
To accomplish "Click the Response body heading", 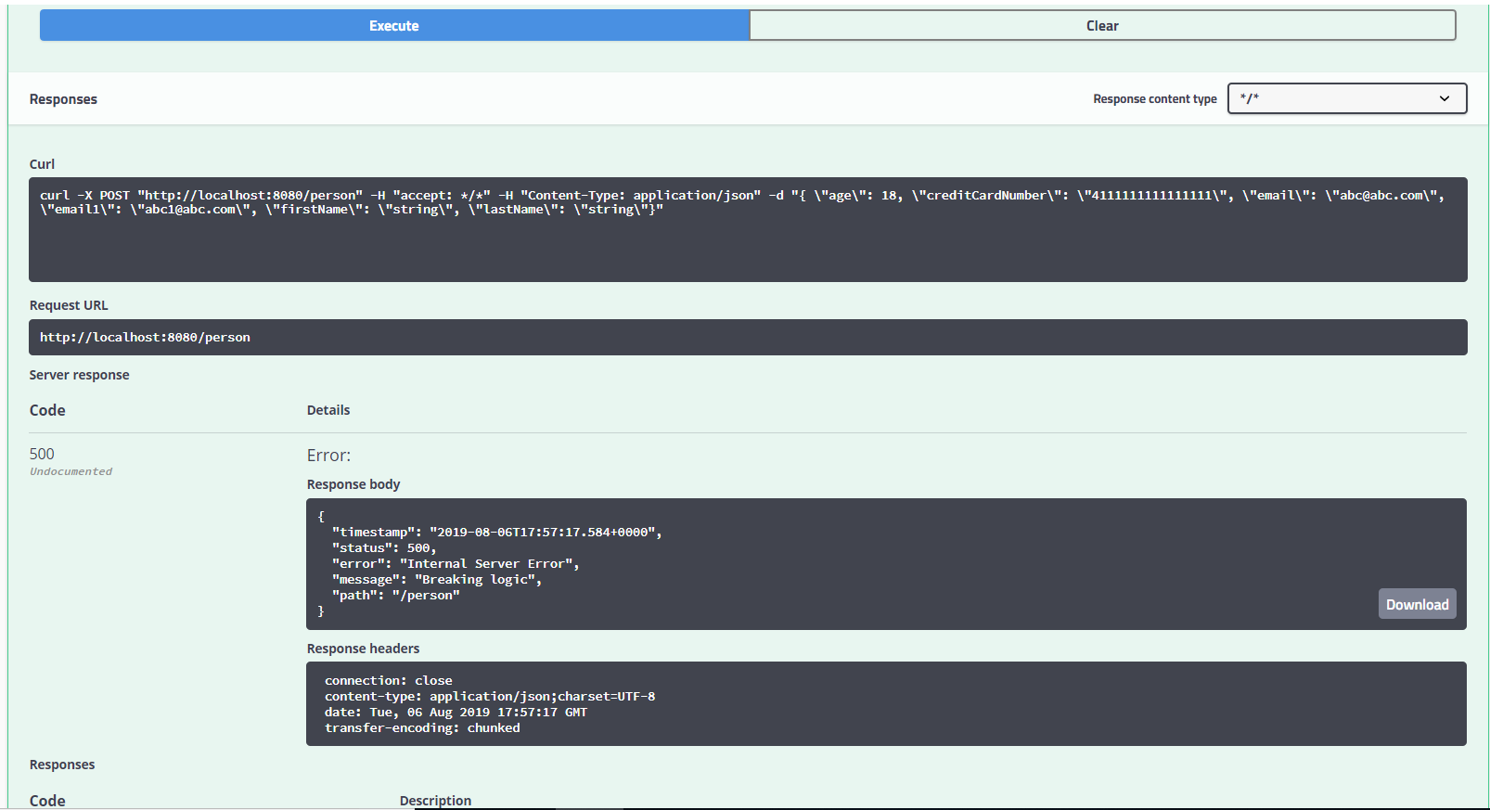I will pos(353,484).
